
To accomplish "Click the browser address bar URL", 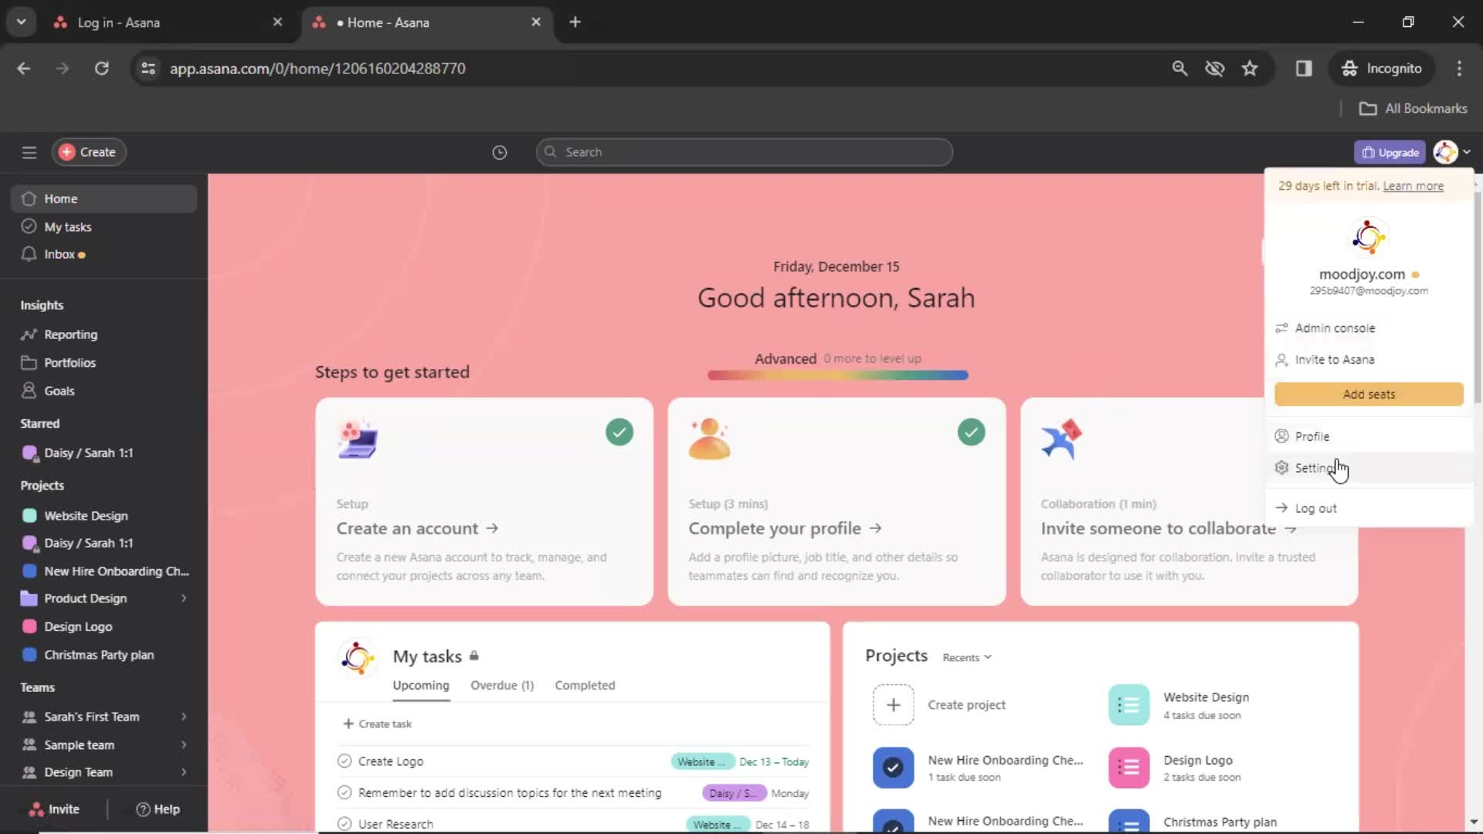I will coord(317,69).
